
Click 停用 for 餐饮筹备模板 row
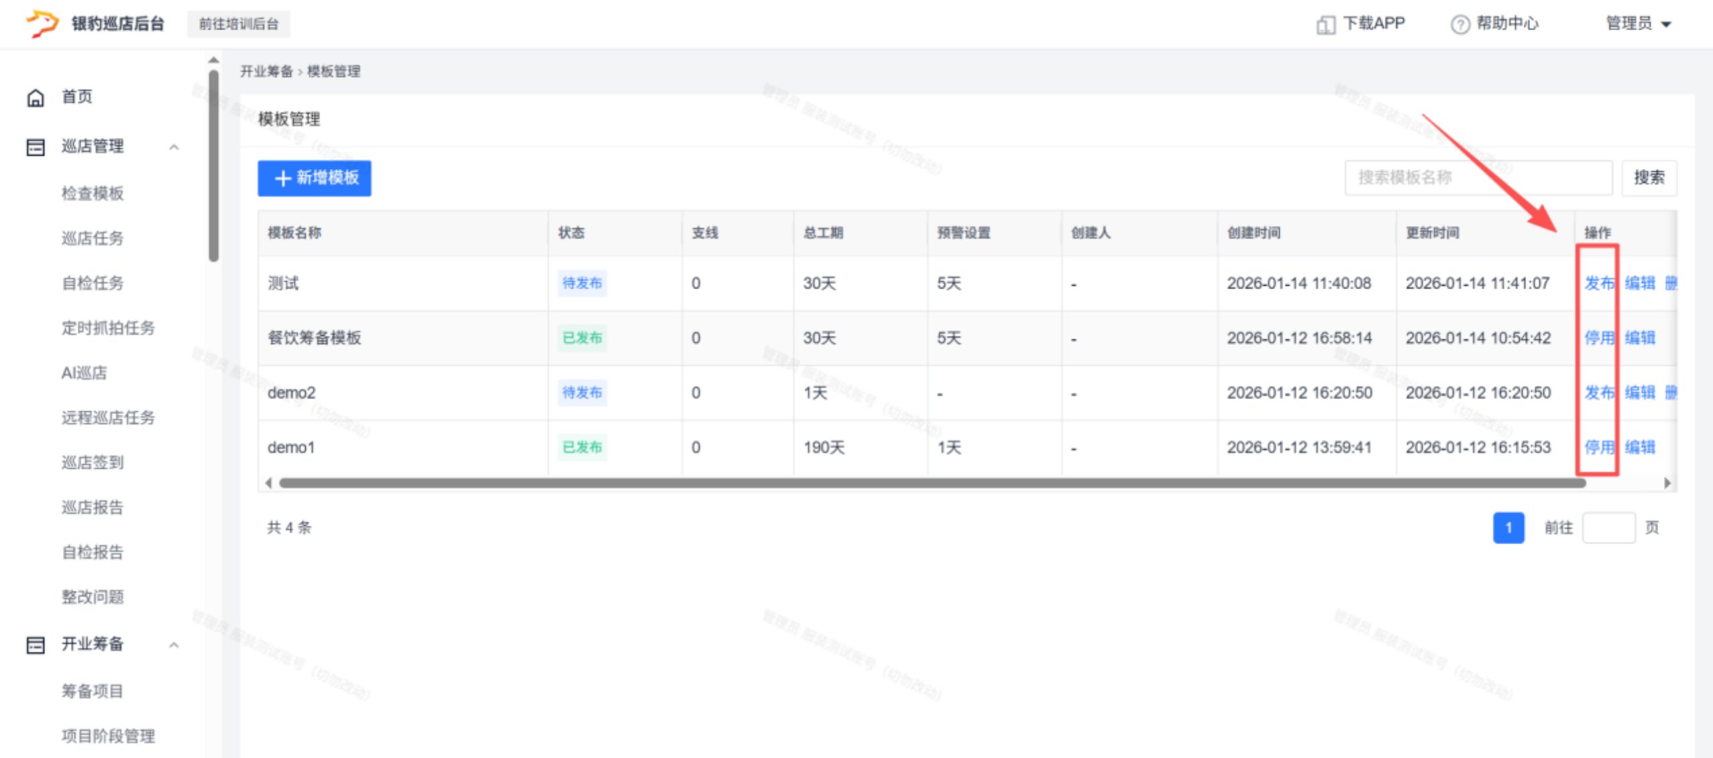point(1598,337)
